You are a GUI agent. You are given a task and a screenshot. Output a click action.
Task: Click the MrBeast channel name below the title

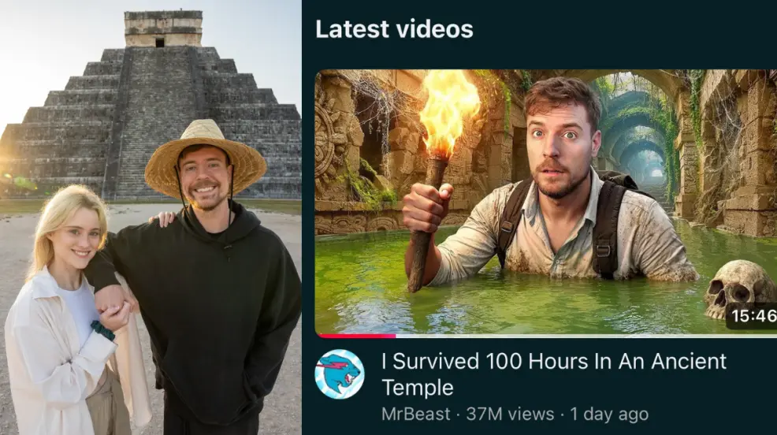[x=416, y=414]
